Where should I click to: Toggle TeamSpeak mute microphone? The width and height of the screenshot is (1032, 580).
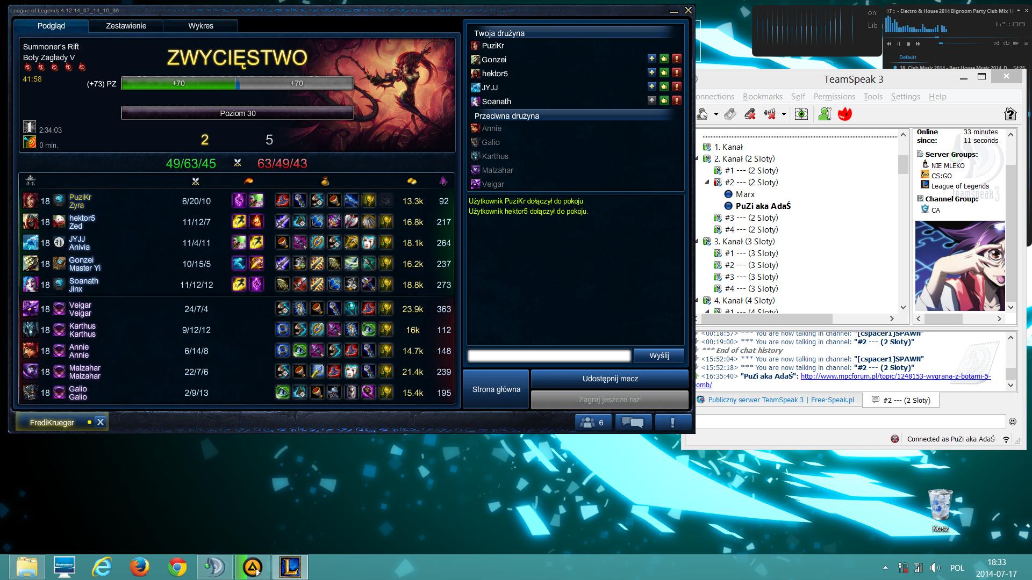point(750,114)
